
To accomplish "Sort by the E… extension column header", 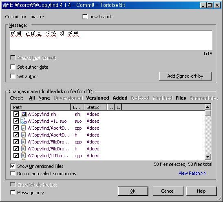I will coord(77,107).
